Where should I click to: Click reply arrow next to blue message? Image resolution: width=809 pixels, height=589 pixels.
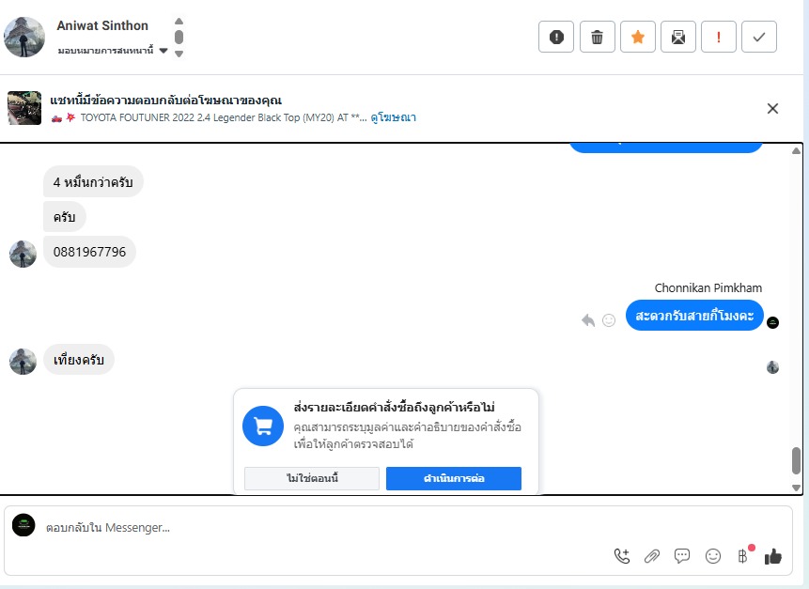588,320
